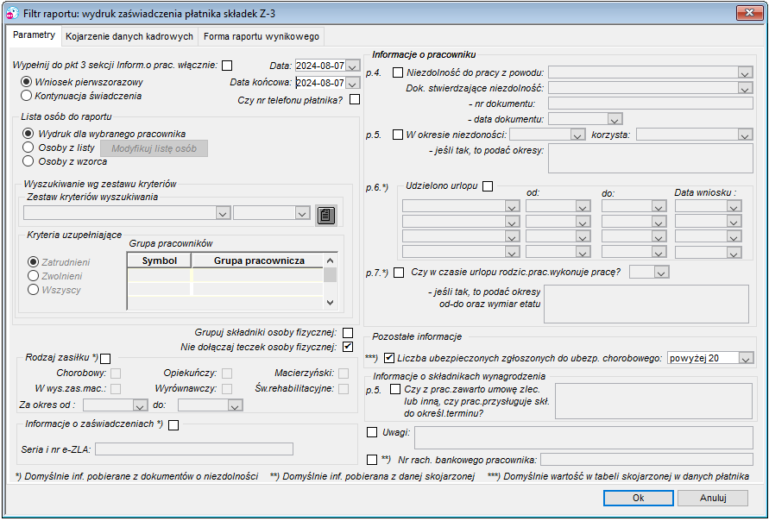
Task: Click the app icon in title bar
Action: coord(12,13)
